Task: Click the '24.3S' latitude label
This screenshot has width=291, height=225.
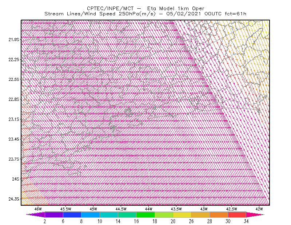Action: (x=14, y=199)
